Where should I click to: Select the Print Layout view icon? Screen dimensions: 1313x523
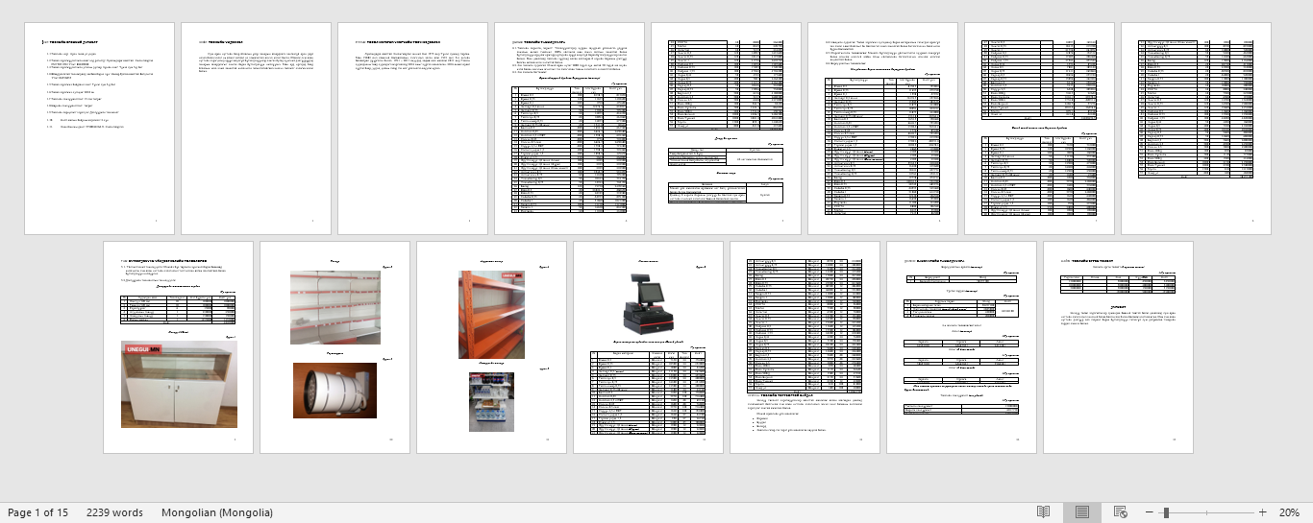pos(1082,512)
